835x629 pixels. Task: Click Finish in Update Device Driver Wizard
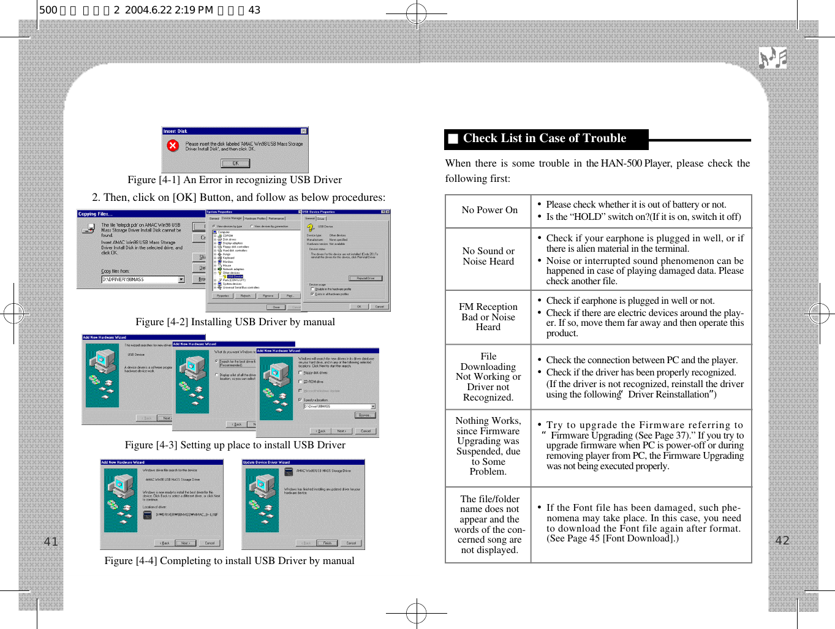tap(327, 543)
